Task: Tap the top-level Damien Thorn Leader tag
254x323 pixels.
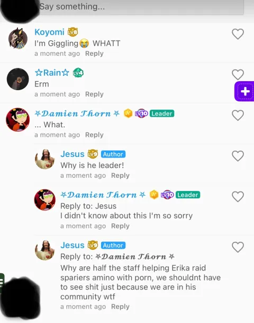Action: (162, 114)
